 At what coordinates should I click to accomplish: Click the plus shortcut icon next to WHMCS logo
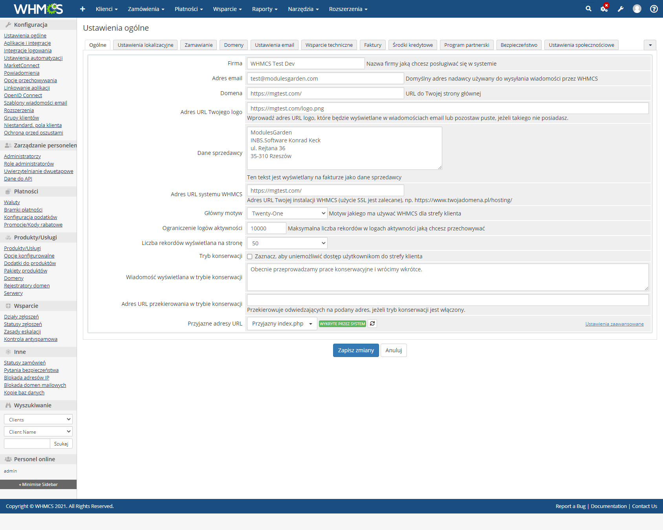tap(82, 8)
